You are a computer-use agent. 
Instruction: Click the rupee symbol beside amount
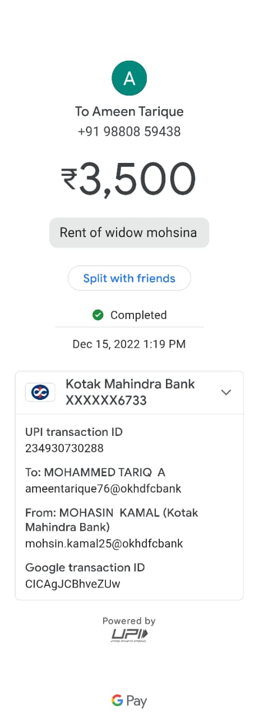[x=69, y=180]
